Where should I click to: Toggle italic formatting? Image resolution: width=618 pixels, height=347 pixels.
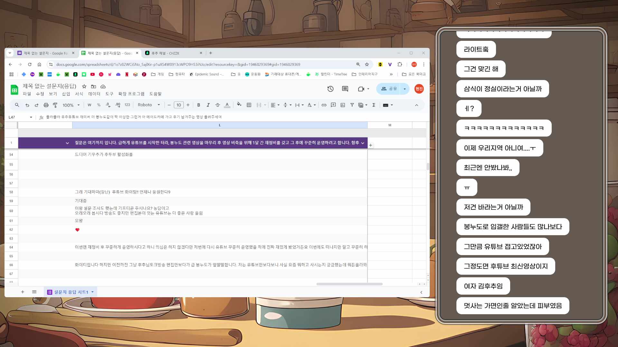pyautogui.click(x=208, y=105)
